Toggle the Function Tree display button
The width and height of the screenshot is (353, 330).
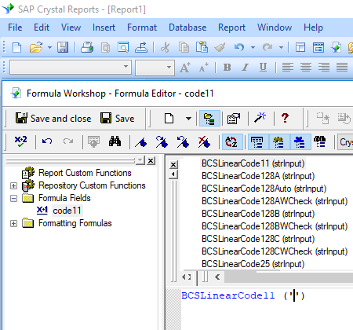coord(279,141)
